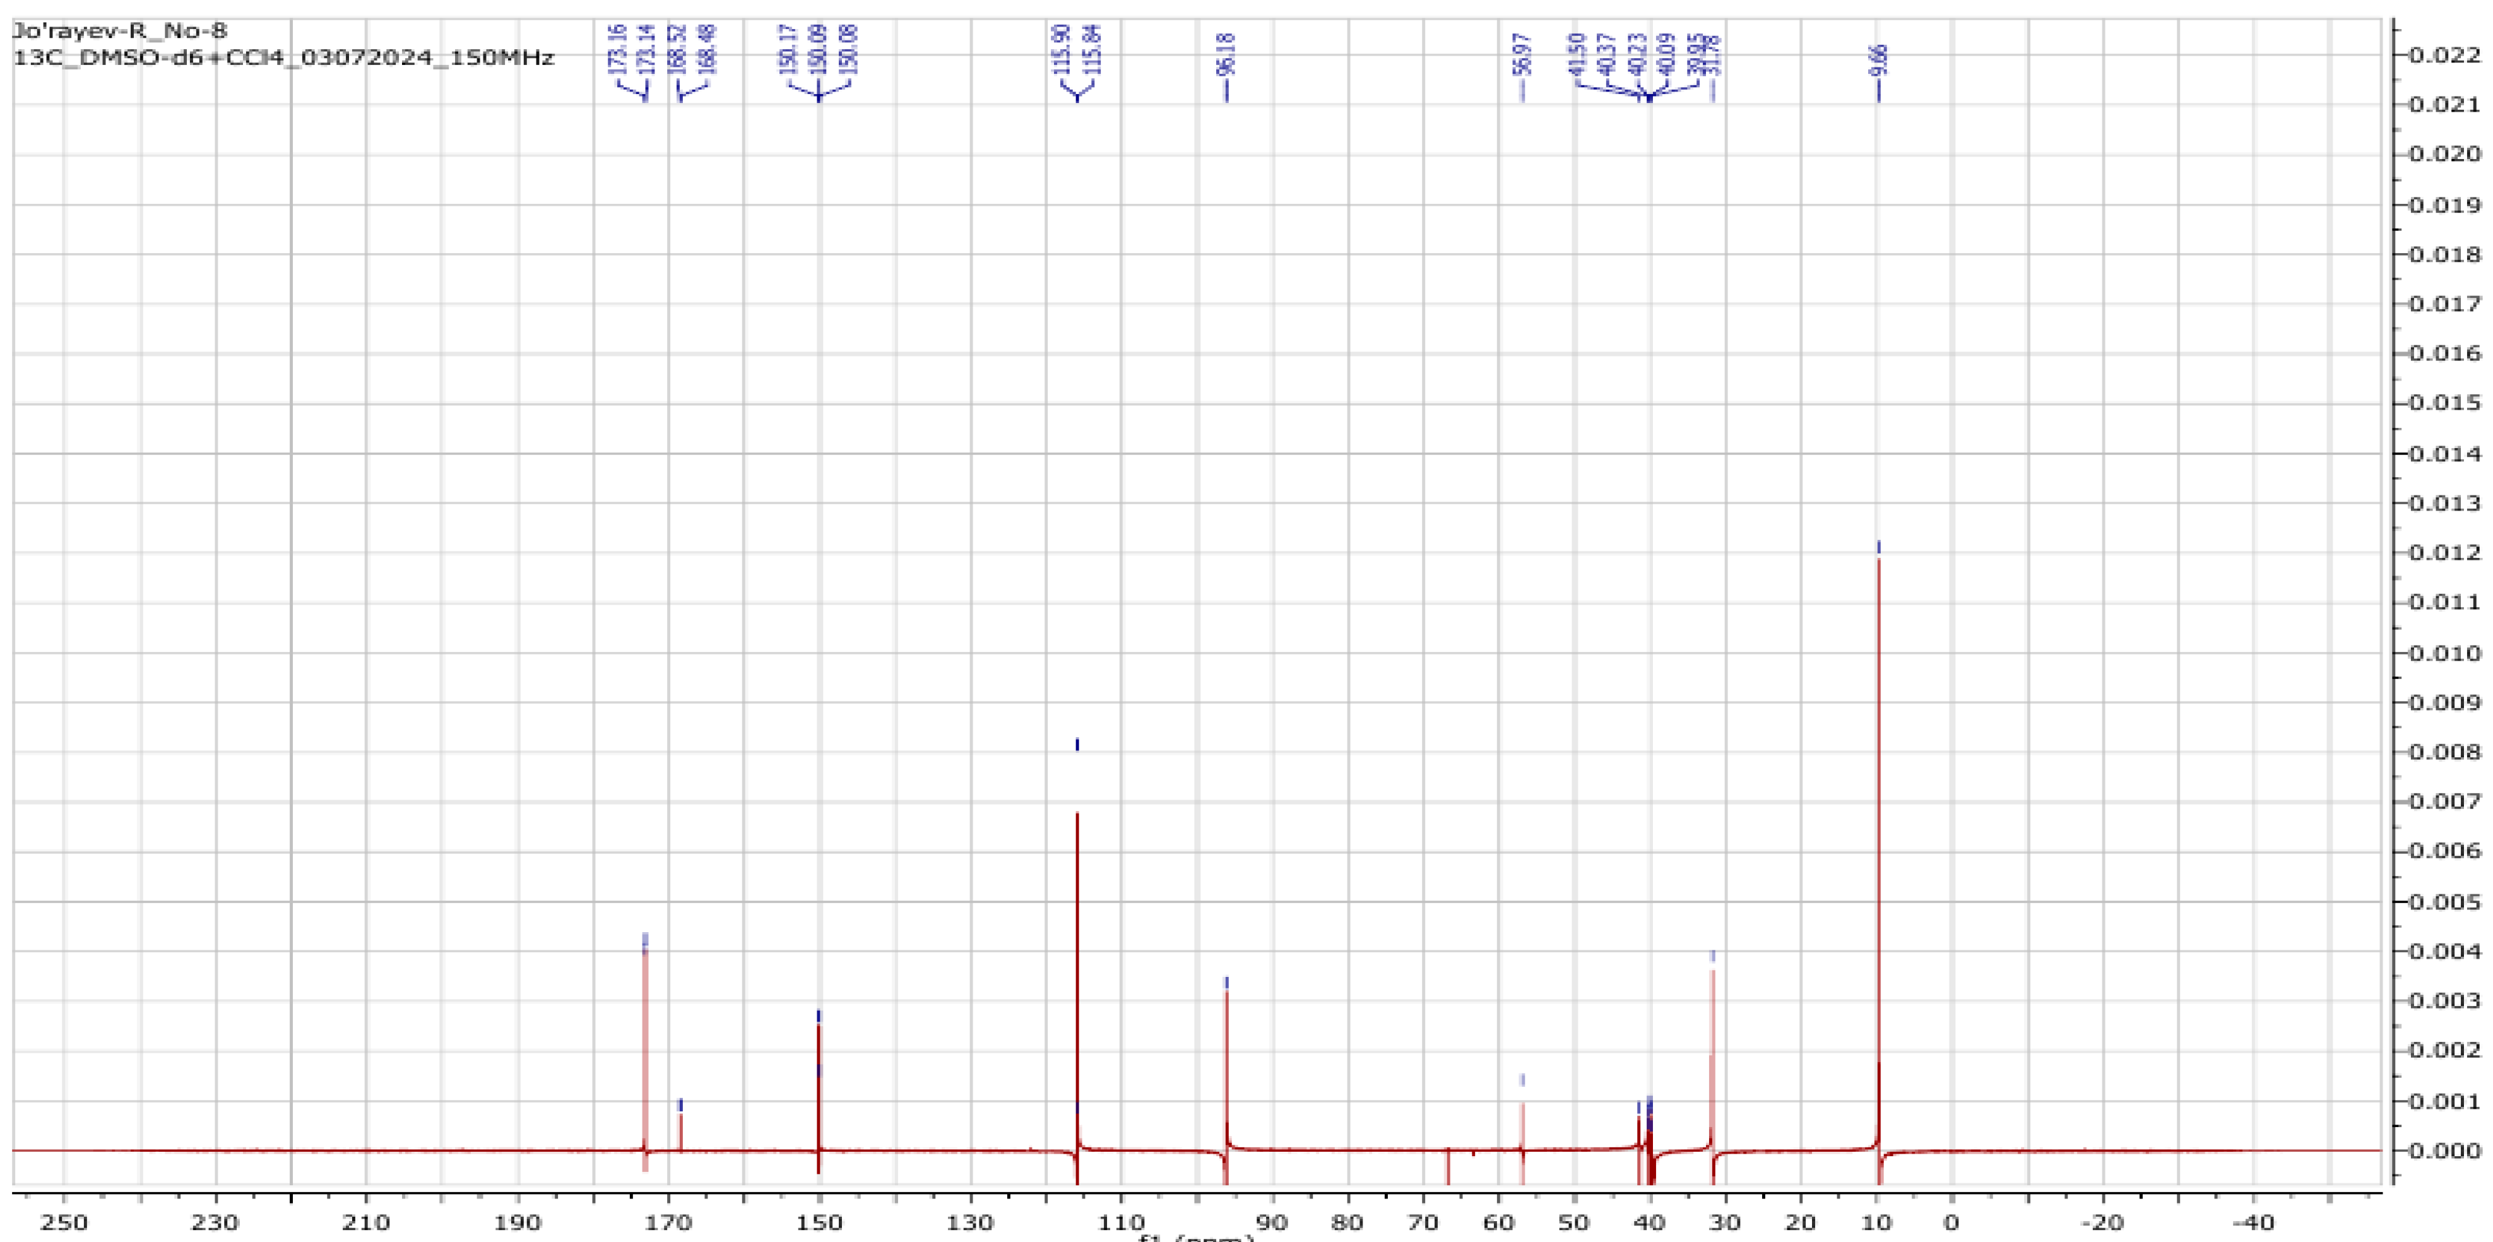Click the 115.90 peak label
Viewport: 2493px width, 1242px height.
1062,49
